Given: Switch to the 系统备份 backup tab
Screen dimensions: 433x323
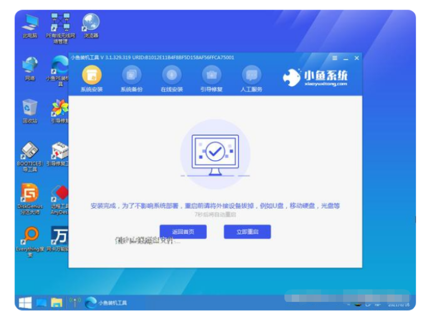Looking at the screenshot, I should click(132, 77).
